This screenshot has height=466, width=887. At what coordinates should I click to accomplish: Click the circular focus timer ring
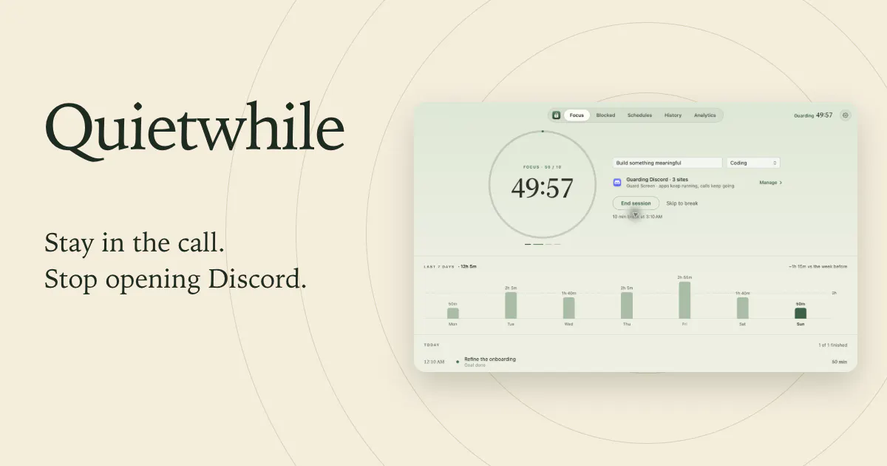543,185
